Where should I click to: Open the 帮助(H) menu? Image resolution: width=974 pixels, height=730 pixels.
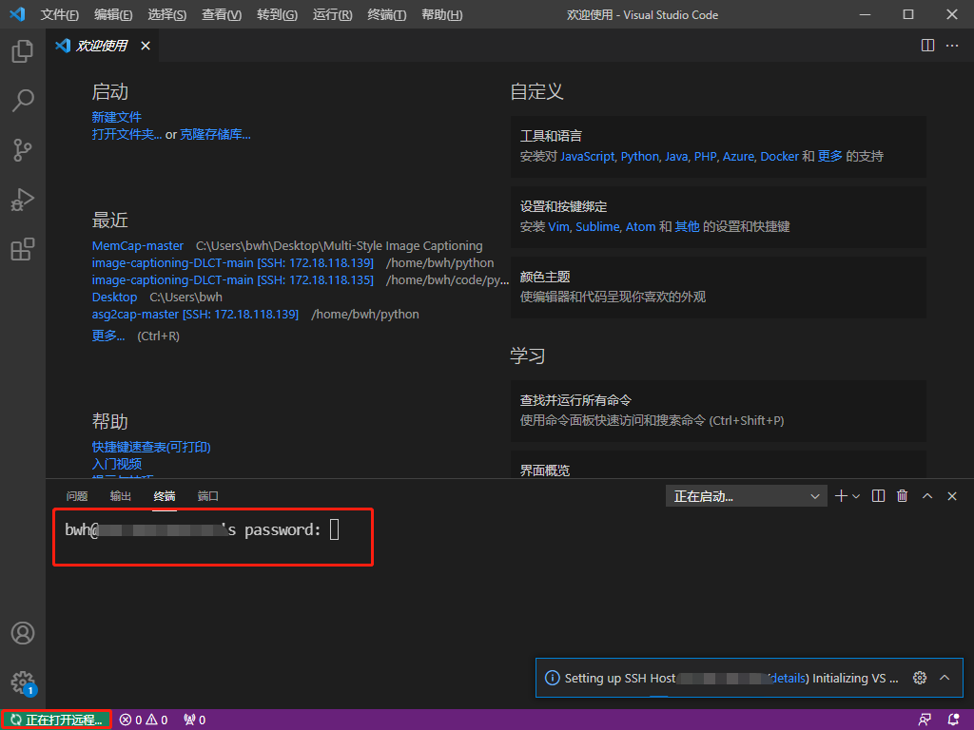441,15
